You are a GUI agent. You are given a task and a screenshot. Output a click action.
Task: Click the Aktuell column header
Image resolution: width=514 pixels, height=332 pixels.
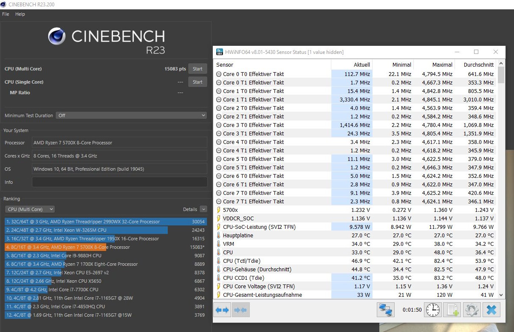tap(352, 65)
